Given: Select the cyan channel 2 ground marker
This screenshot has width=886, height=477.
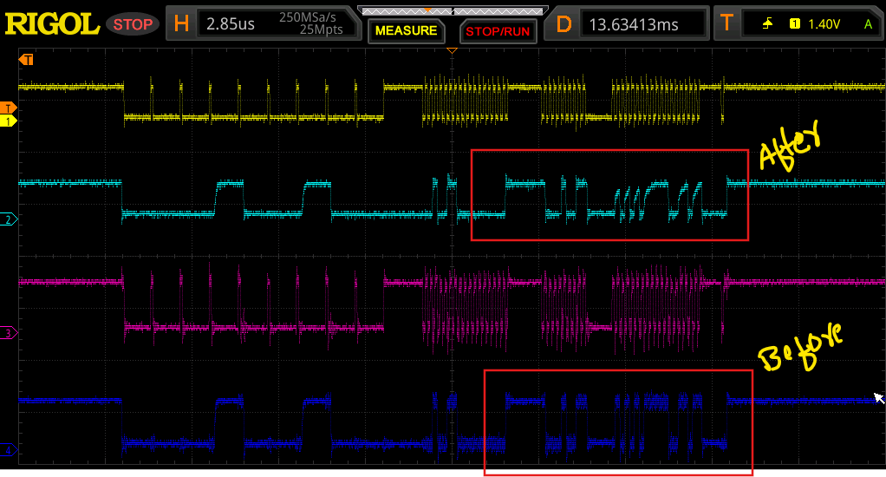Looking at the screenshot, I should click(x=8, y=219).
